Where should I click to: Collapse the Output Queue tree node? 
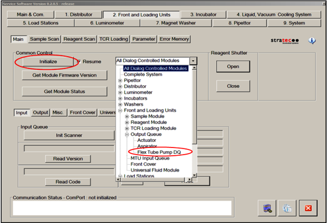pyautogui.click(x=127, y=134)
